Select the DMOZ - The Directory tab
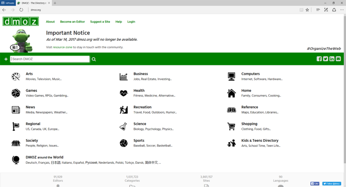Viewport: 346px width, 187px height. pos(34,3)
